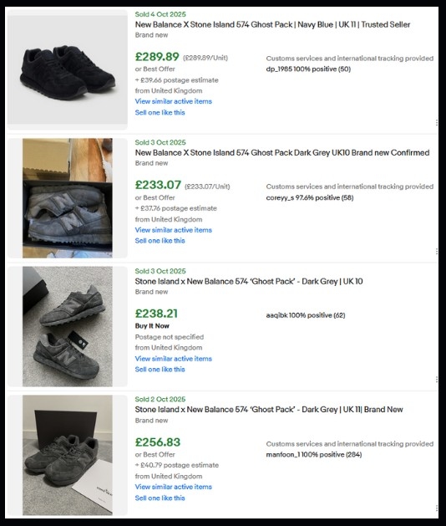Open Navy Blue UK 11 Trusted Seller listing title

(272, 24)
